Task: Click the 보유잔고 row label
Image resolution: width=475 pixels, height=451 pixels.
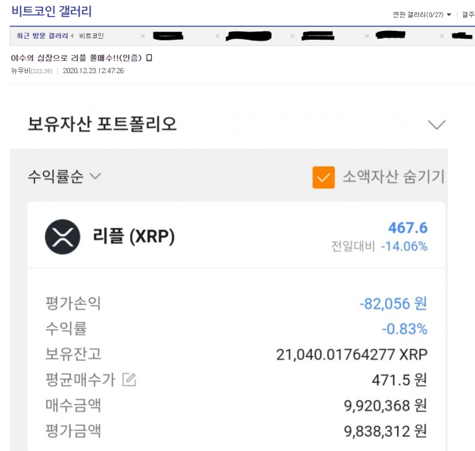Action: [x=73, y=354]
